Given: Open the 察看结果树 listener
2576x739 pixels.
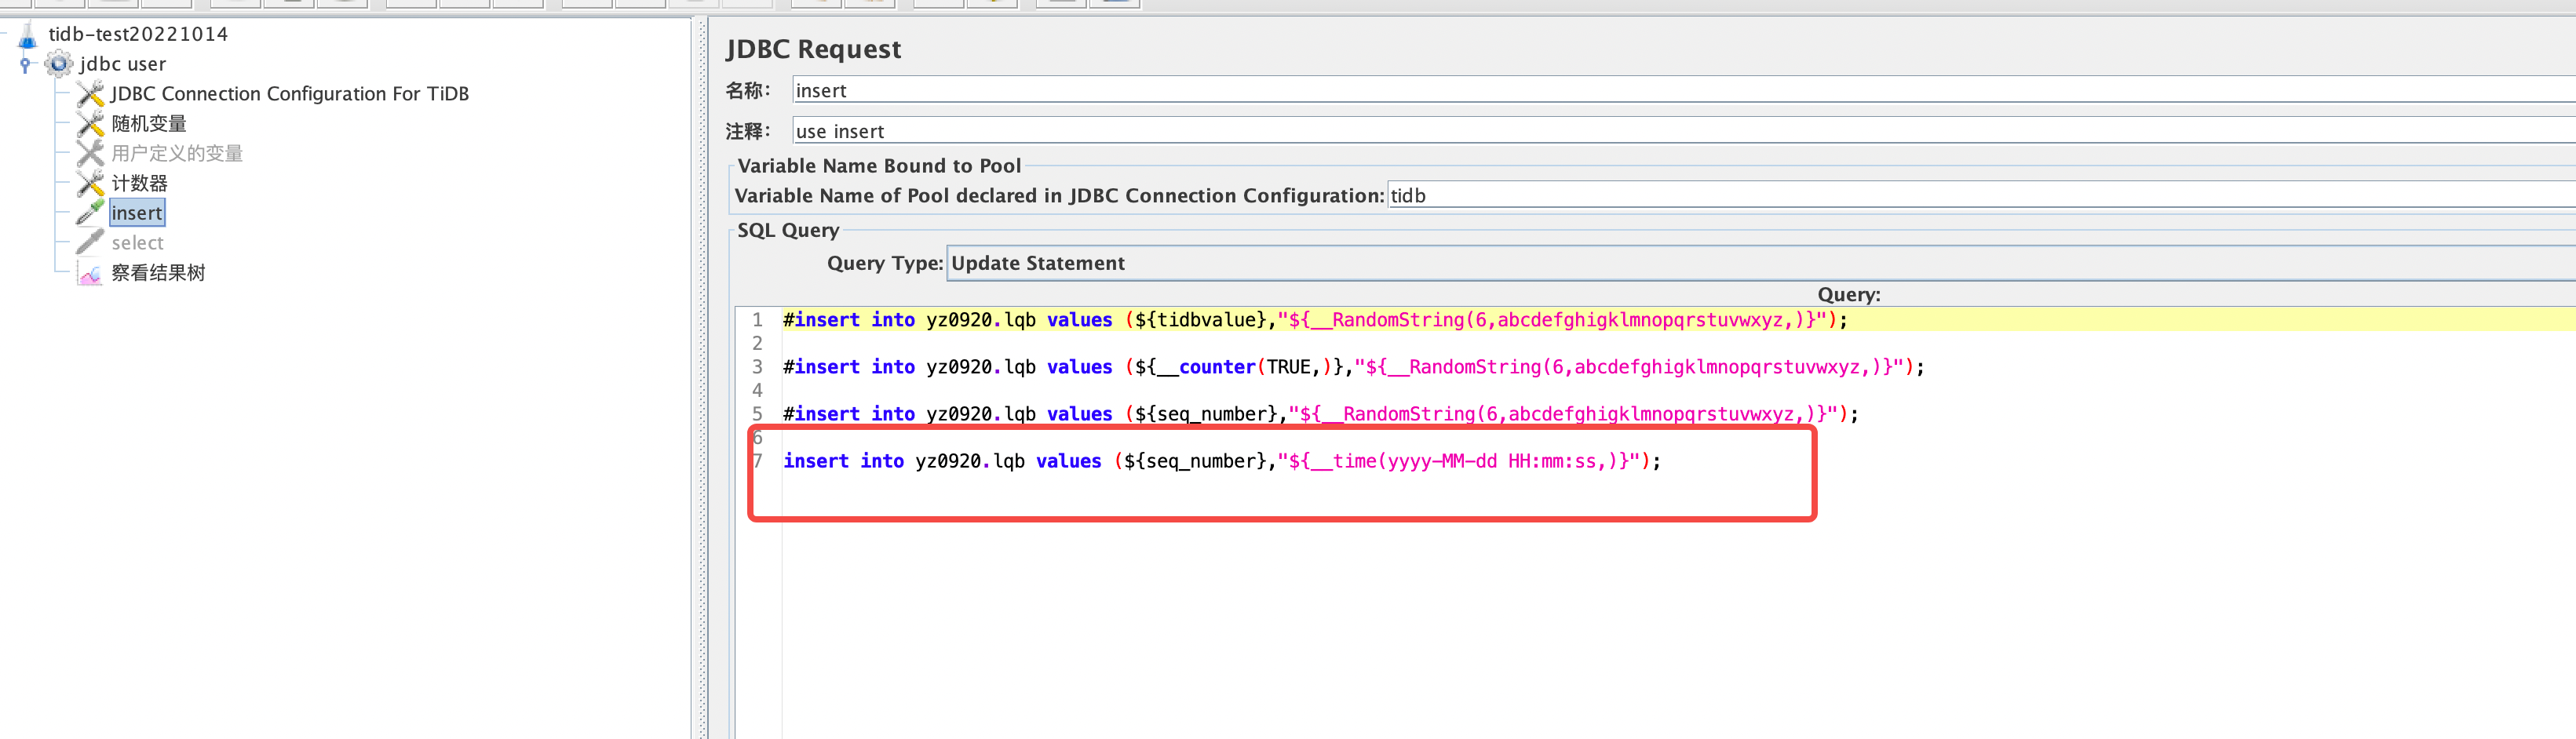Looking at the screenshot, I should [x=158, y=273].
